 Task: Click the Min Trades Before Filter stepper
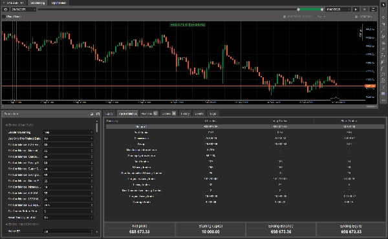click(x=92, y=211)
